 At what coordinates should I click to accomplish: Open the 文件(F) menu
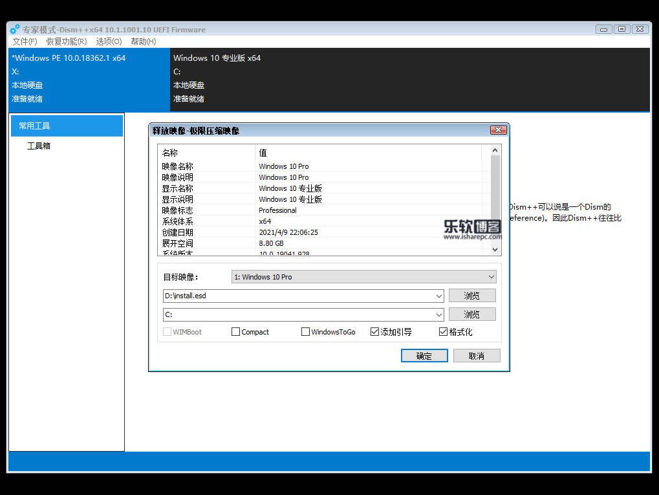[25, 41]
